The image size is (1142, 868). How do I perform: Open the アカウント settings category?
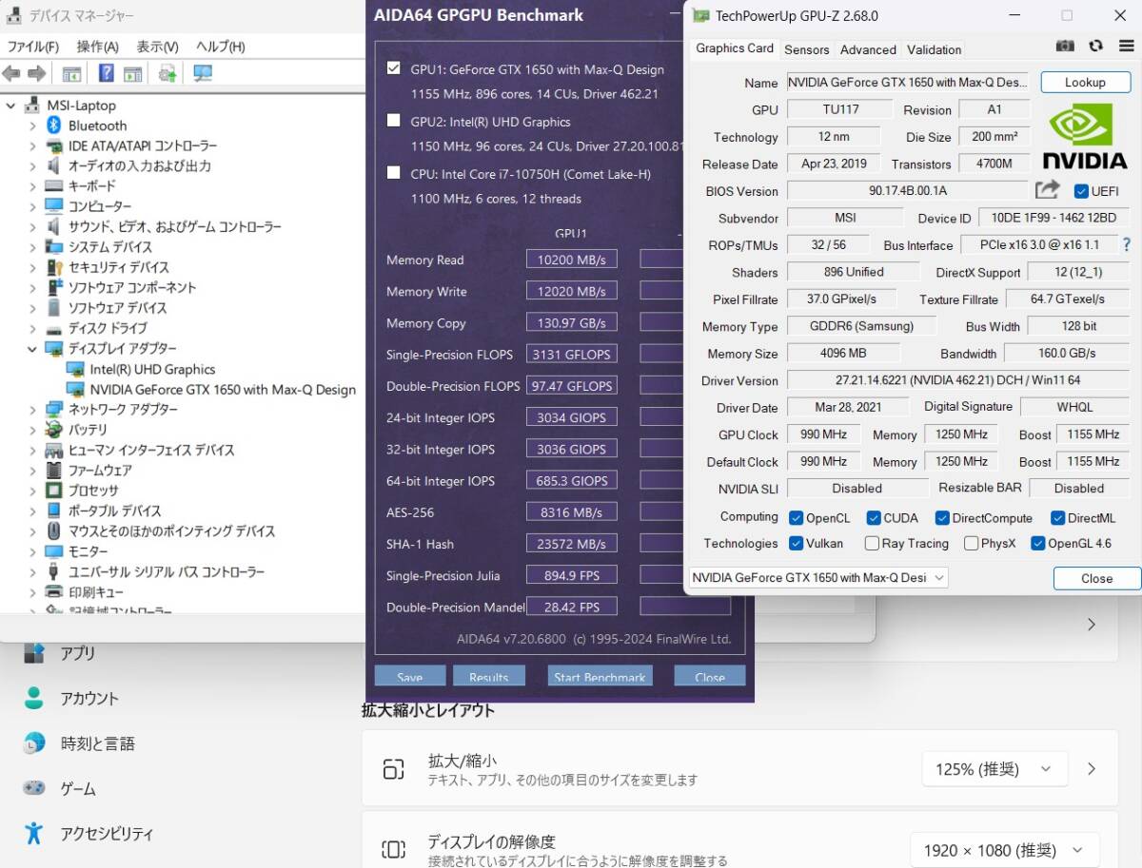click(89, 699)
